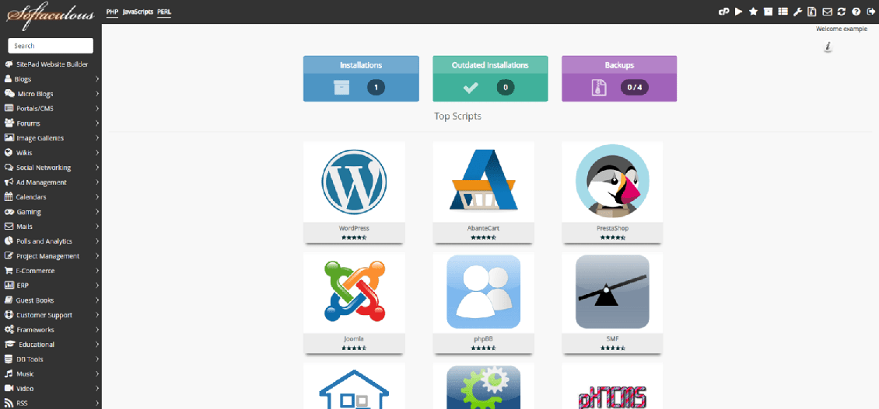Click the Mails envelope sidebar icon
The width and height of the screenshot is (879, 409).
(9, 227)
